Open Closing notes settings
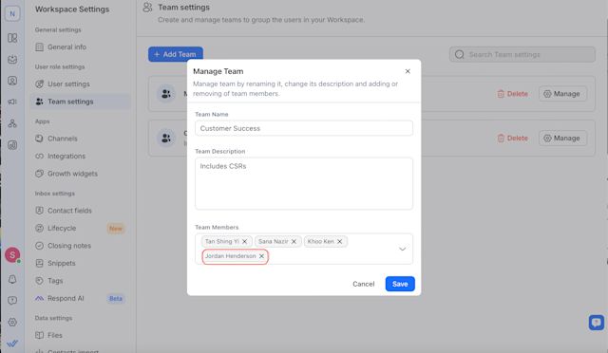 pyautogui.click(x=81, y=246)
